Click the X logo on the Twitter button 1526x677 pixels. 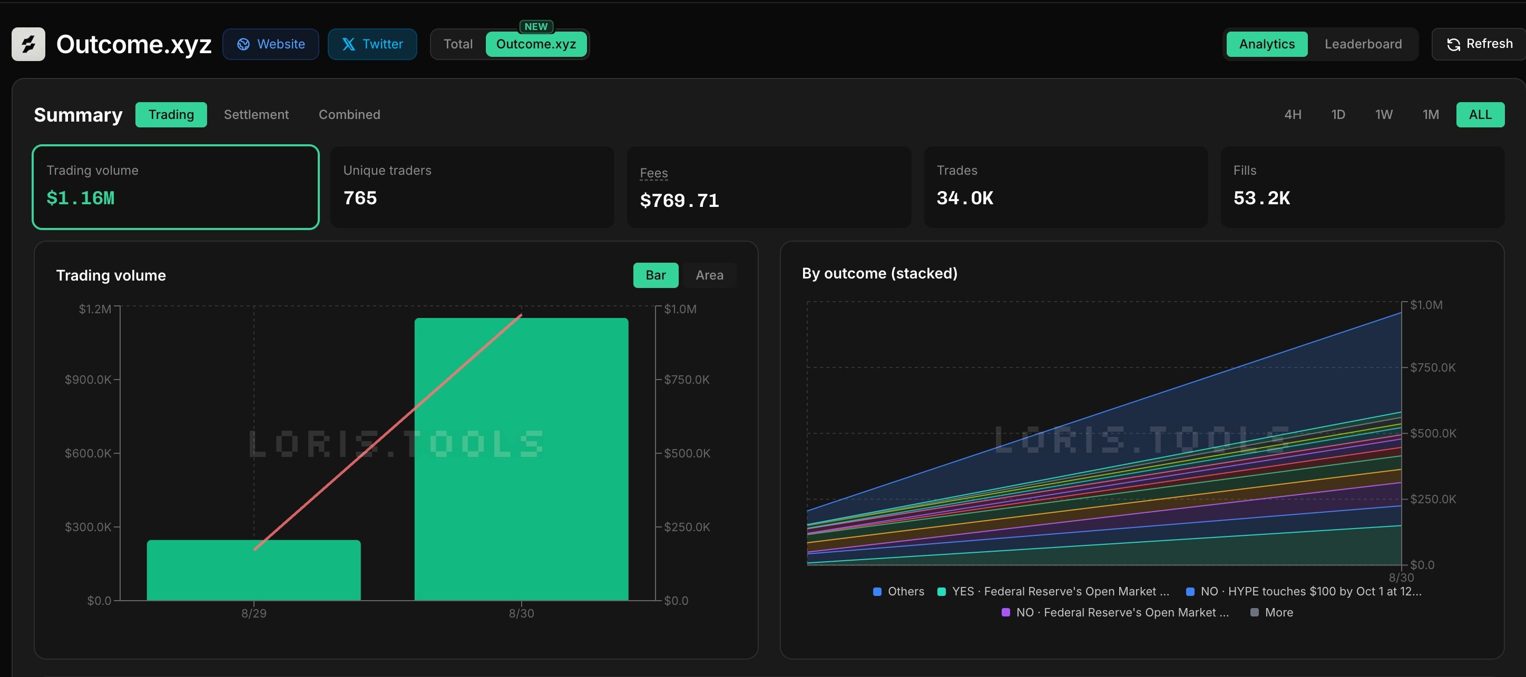click(349, 44)
